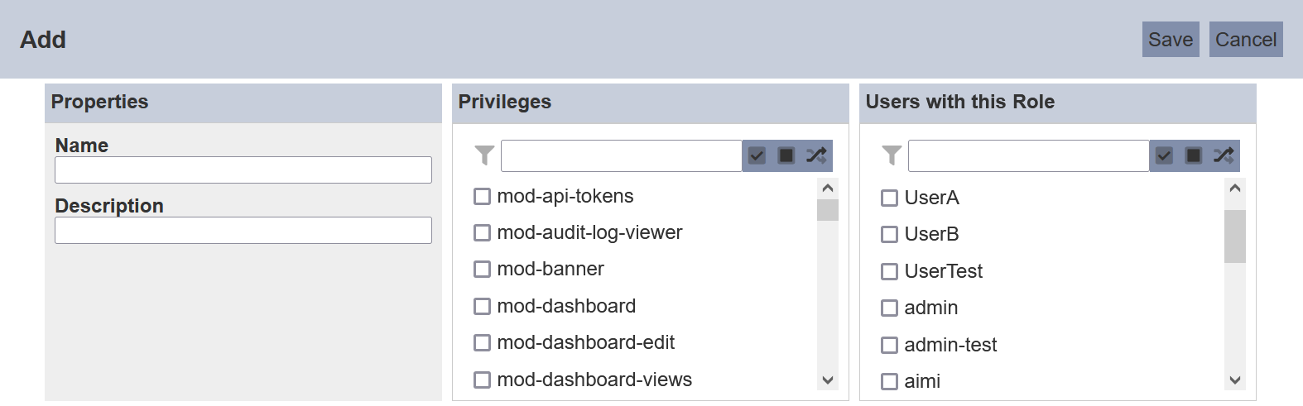Select all users with the checkmark icon
Viewport: 1303px width, 406px height.
[x=1164, y=155]
